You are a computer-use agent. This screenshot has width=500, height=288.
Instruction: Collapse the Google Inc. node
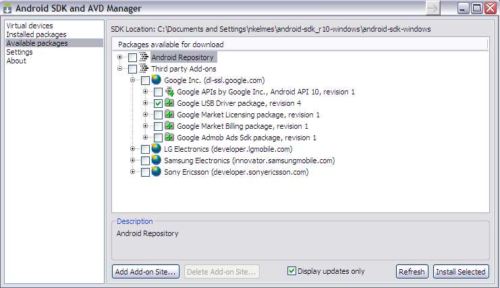coord(133,80)
